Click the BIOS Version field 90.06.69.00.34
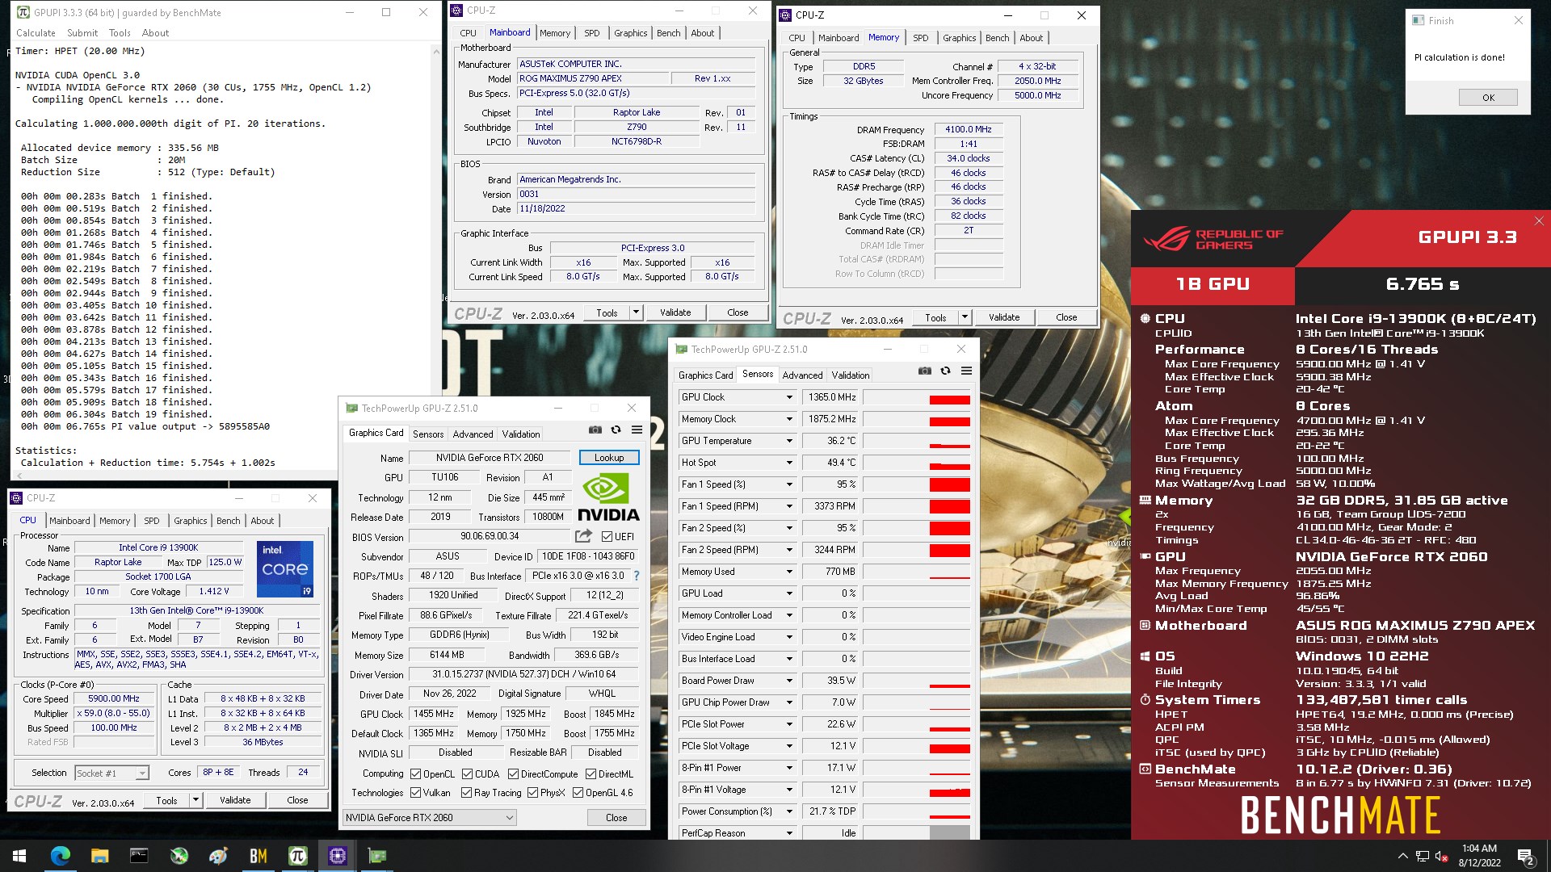 point(490,536)
